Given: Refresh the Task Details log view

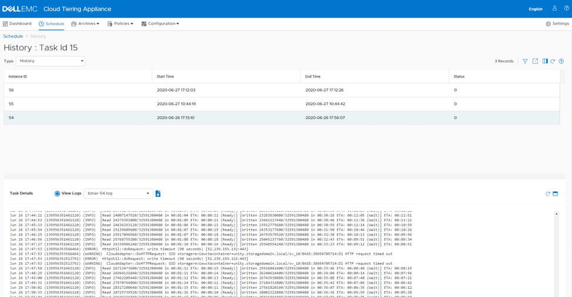Looking at the screenshot, I should [547, 194].
